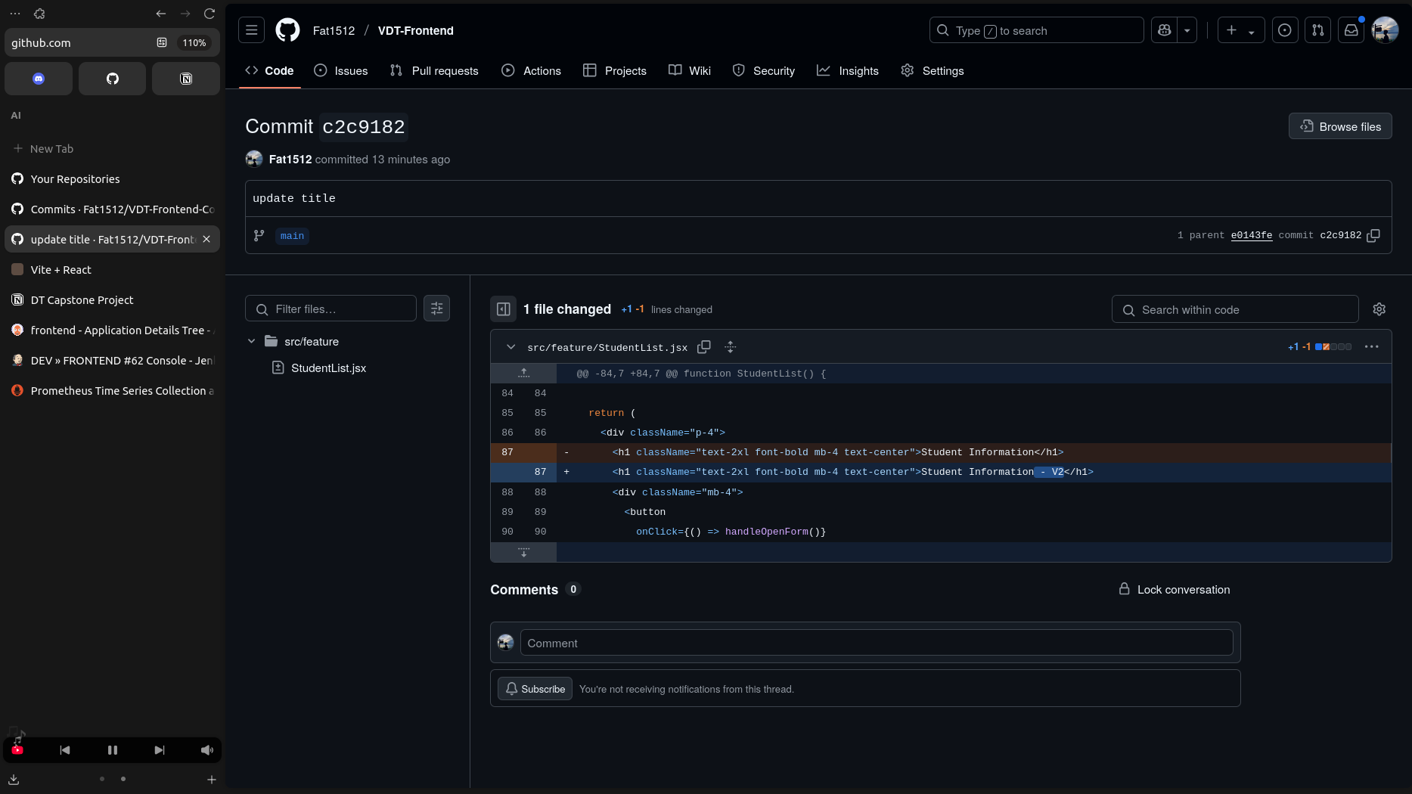Viewport: 1412px width, 794px height.
Task: Open the pinned Discord tab
Action: coord(39,79)
